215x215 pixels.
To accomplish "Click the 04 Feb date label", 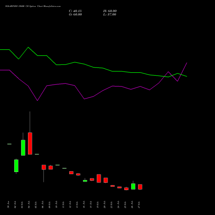I will [x=29, y=205].
